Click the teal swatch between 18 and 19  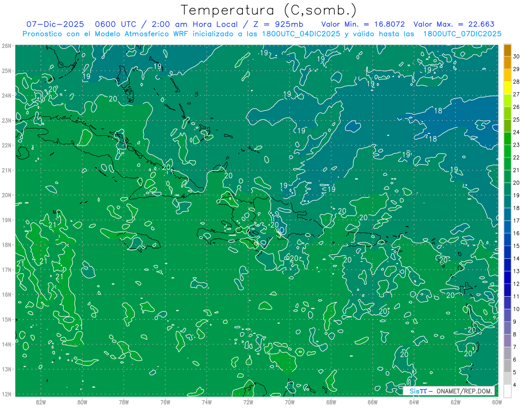[507, 202]
